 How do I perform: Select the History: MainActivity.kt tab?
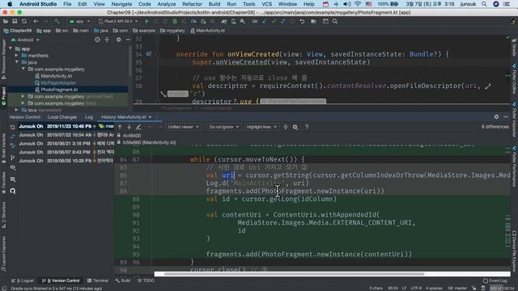pos(124,117)
